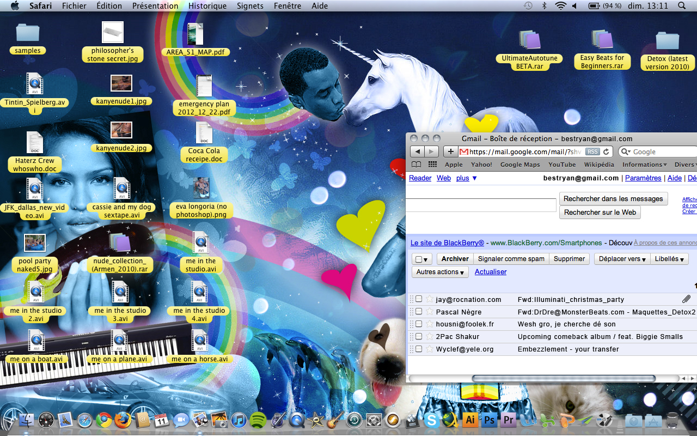Open the Informations bookmarks folder dropdown
This screenshot has width=697, height=436.
point(645,165)
